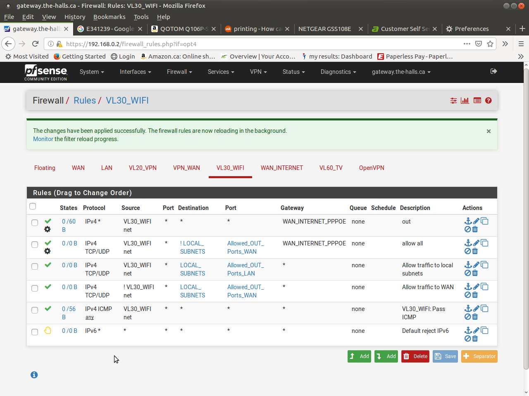Open the status bar-chart icon in header
The width and height of the screenshot is (529, 396).
click(x=465, y=101)
